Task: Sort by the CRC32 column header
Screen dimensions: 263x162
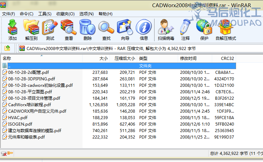Action: click(224, 59)
